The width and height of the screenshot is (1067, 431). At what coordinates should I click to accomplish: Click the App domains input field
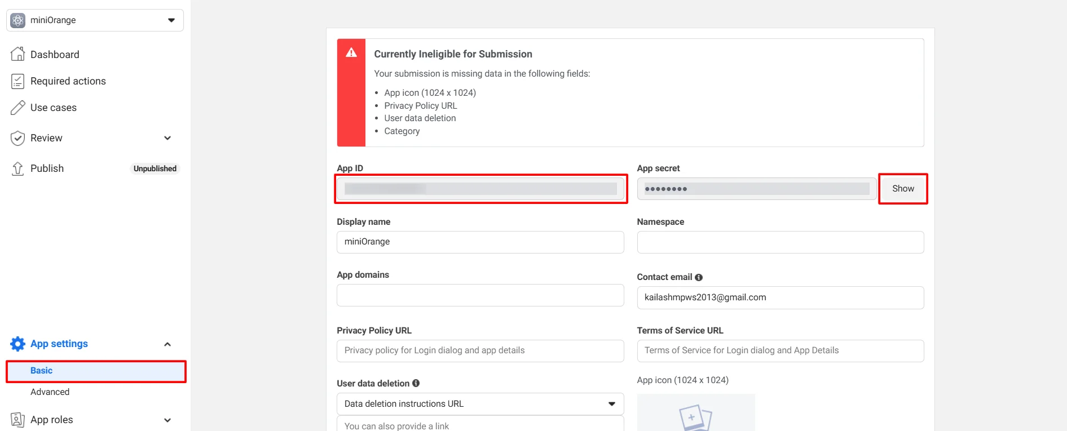(480, 295)
